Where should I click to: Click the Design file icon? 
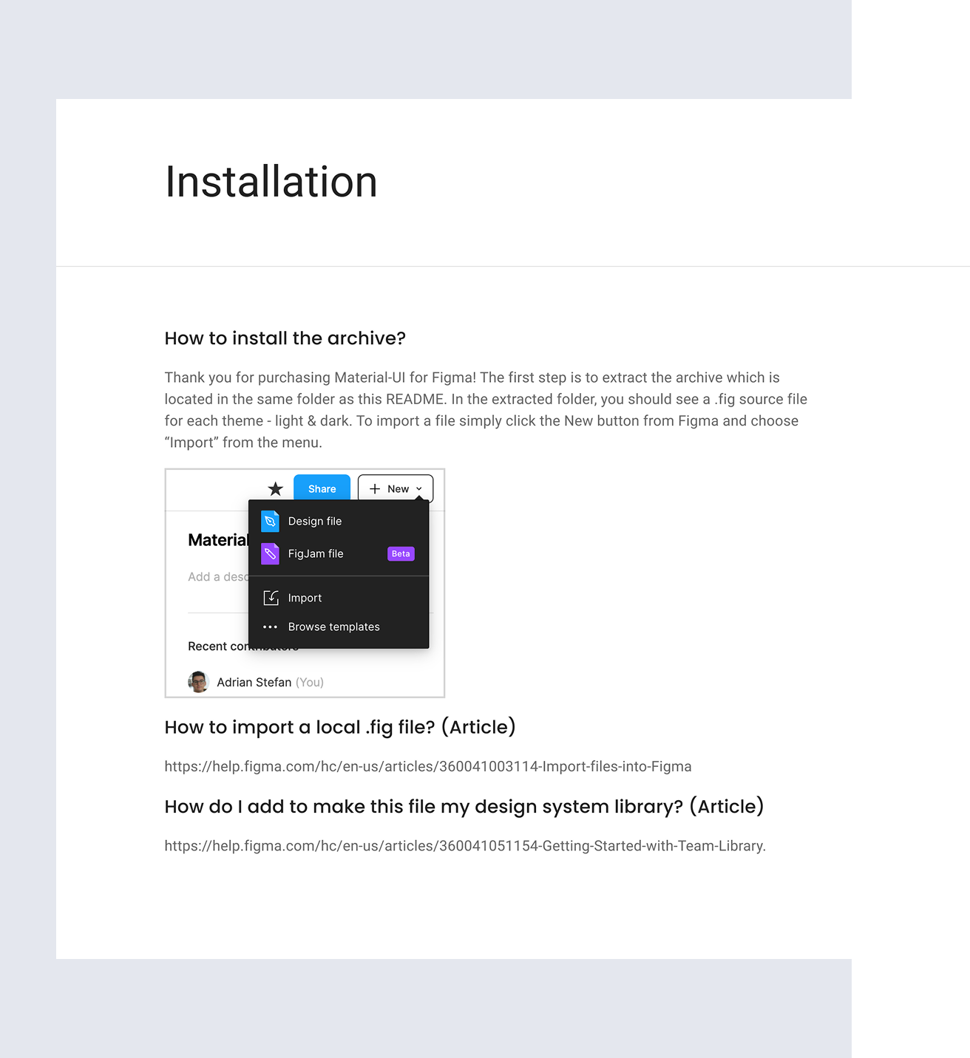click(x=270, y=521)
